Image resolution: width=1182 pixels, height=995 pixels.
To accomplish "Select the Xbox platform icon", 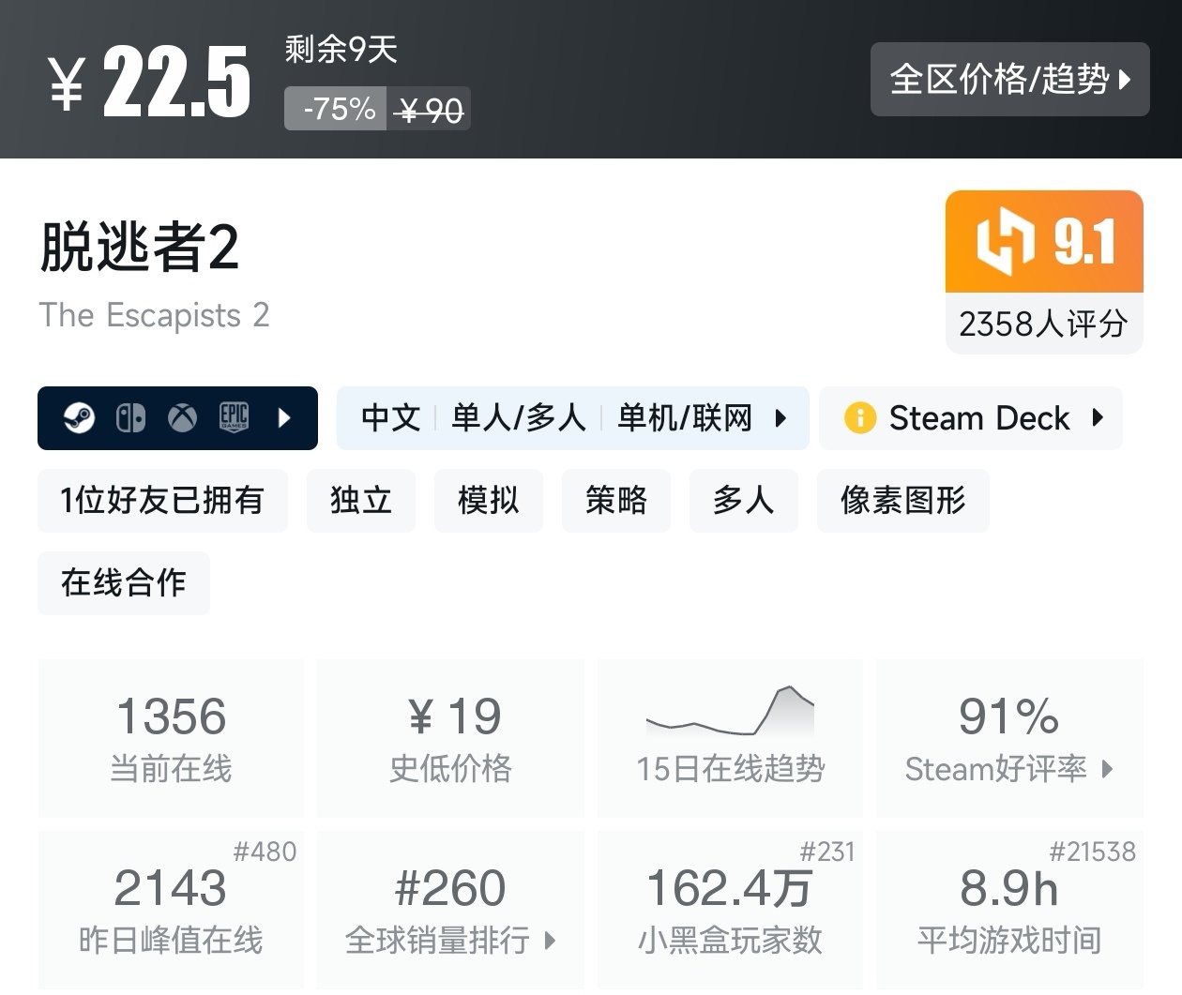I will click(x=181, y=417).
